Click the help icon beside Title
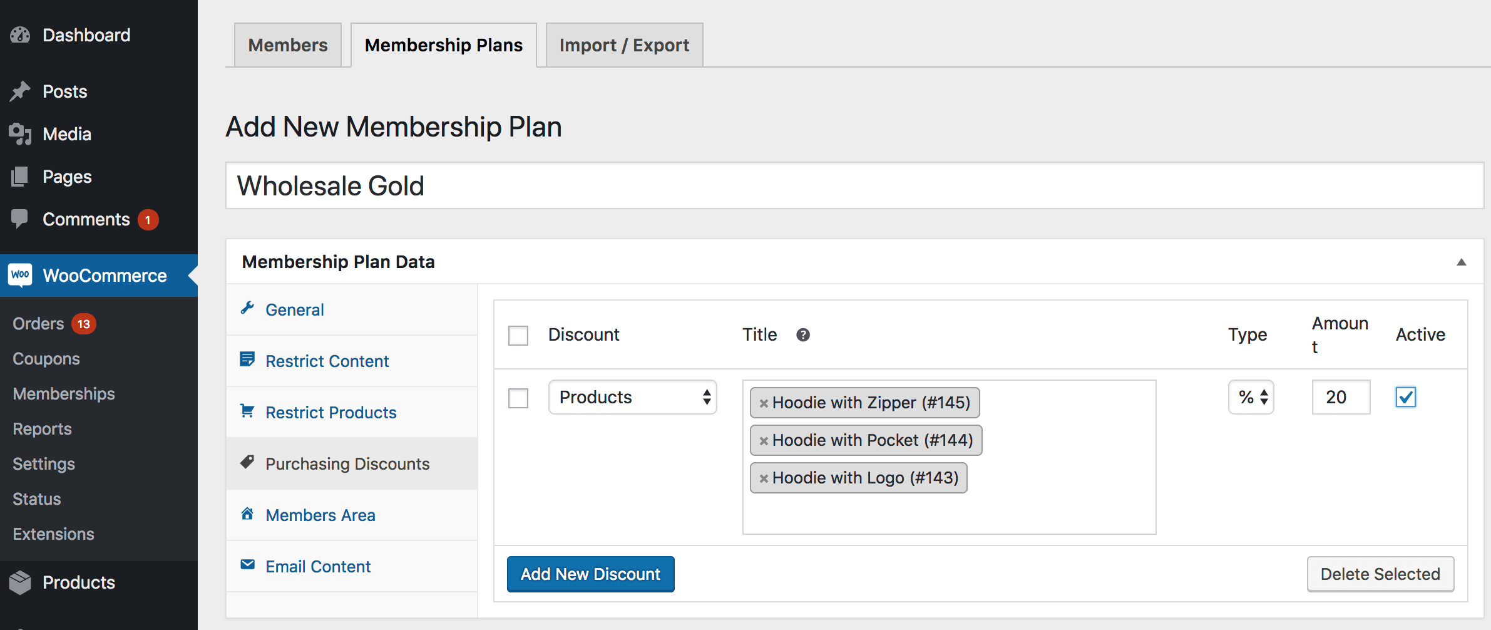 [803, 335]
